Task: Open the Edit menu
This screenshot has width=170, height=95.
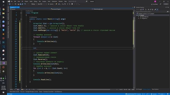Action: [15, 1]
